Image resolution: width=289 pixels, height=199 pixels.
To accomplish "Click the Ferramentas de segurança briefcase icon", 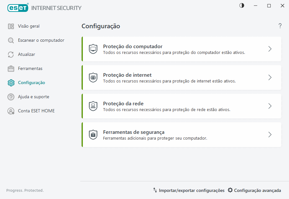I will pyautogui.click(x=93, y=134).
